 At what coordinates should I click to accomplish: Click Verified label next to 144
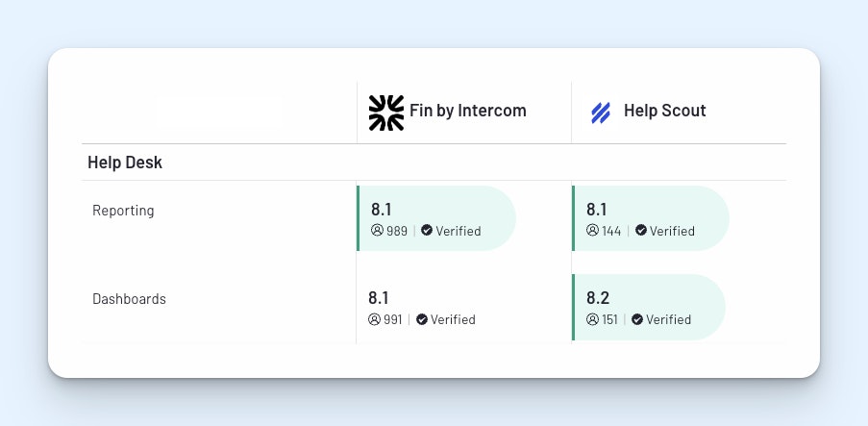click(672, 231)
